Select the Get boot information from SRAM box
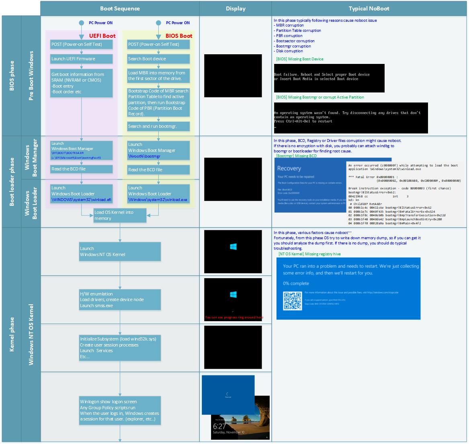Image resolution: width=469 pixels, height=445 pixels. (x=81, y=83)
